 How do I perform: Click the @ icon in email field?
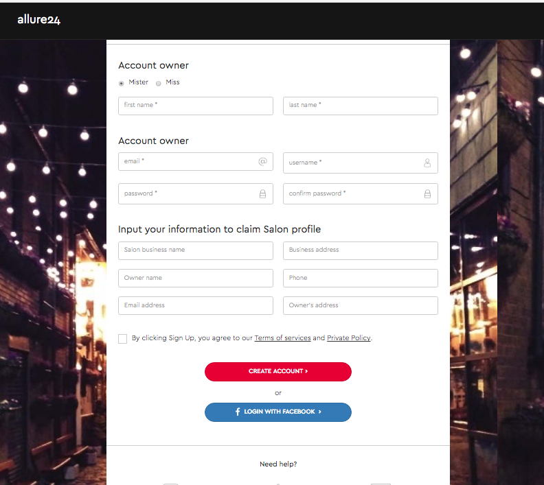[x=262, y=161]
